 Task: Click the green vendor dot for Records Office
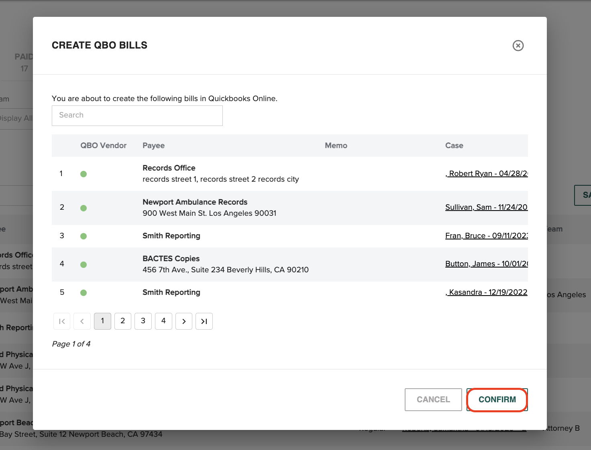84,174
